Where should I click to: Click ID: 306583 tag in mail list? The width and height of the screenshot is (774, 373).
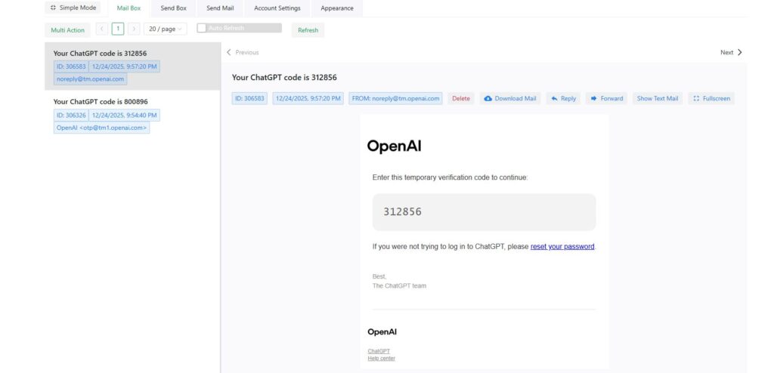(x=71, y=66)
